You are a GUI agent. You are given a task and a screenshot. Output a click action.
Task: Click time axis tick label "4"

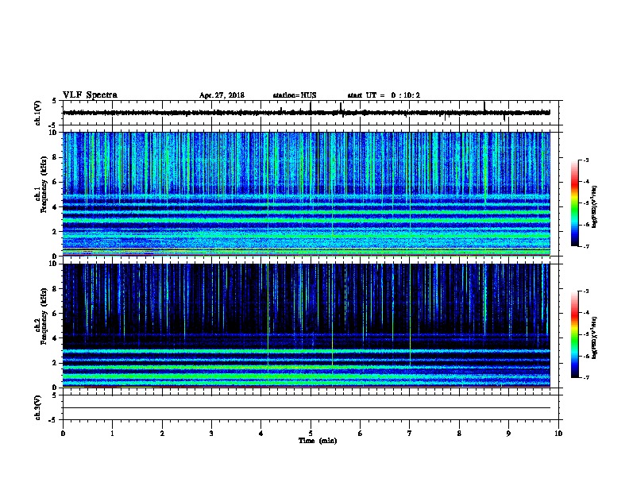tap(261, 433)
